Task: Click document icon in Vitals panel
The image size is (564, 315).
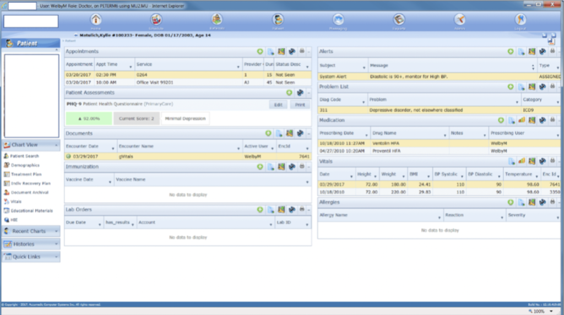Action: (x=511, y=161)
